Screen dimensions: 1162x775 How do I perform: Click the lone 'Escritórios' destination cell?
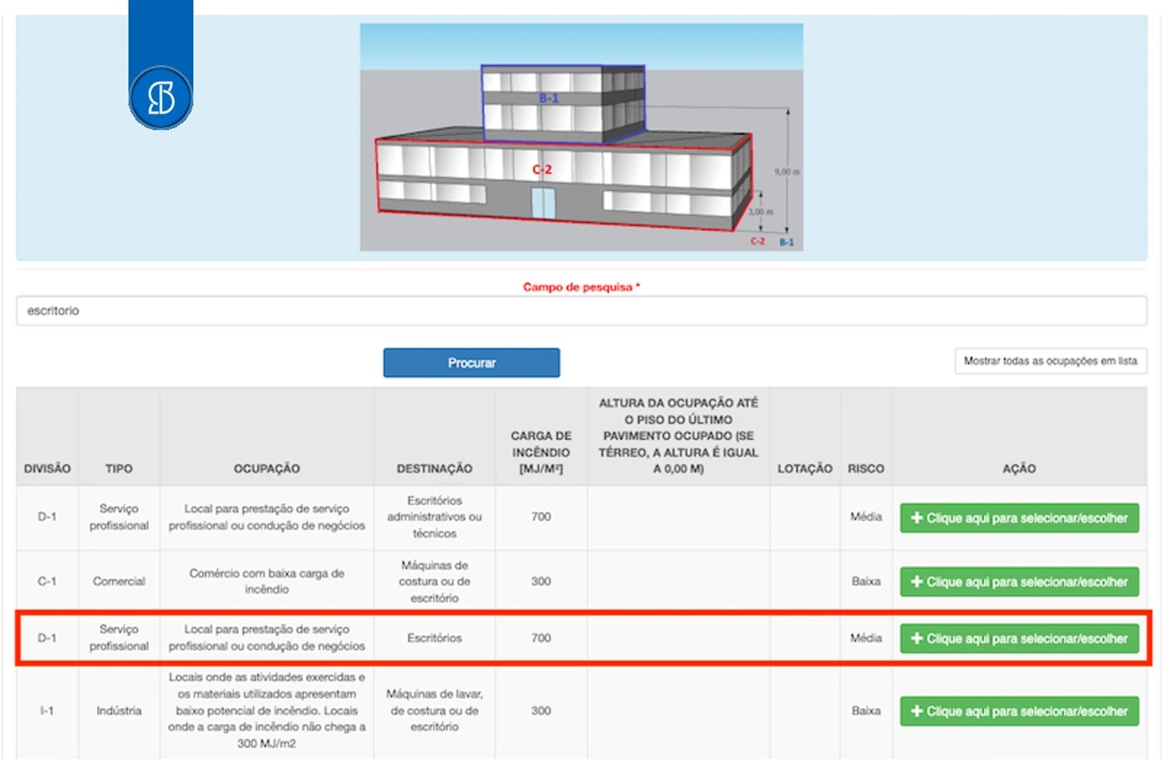coord(434,638)
